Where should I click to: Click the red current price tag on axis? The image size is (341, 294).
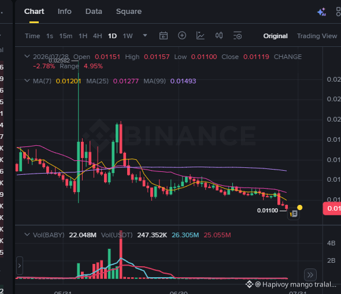[332, 208]
